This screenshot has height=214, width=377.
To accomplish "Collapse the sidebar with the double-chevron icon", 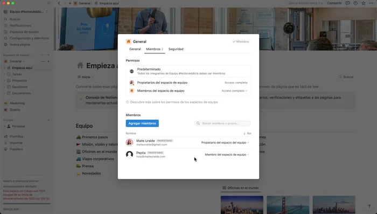I will pyautogui.click(x=49, y=3).
